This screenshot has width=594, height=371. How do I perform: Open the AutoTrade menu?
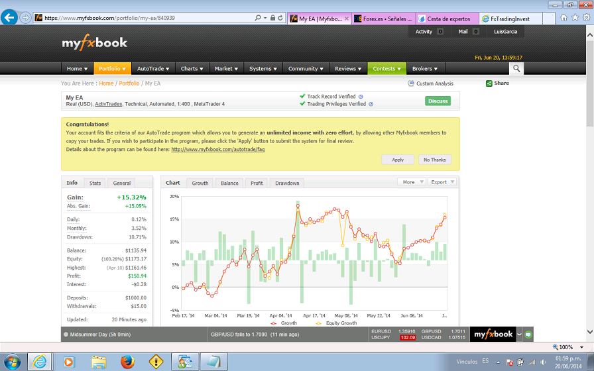click(153, 68)
